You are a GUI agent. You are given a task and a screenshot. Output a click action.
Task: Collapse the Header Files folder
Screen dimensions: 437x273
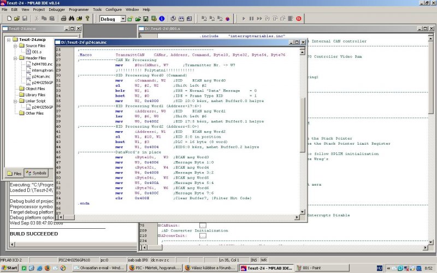[15, 58]
